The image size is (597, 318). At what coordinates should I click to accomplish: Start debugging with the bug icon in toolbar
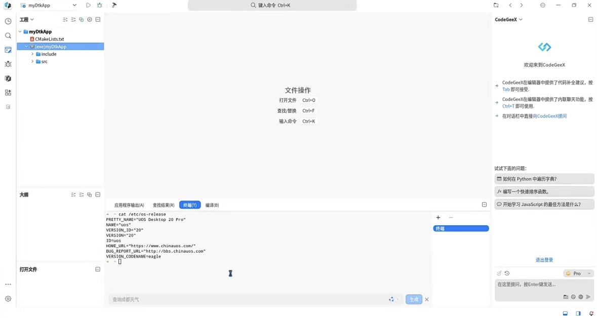(99, 6)
